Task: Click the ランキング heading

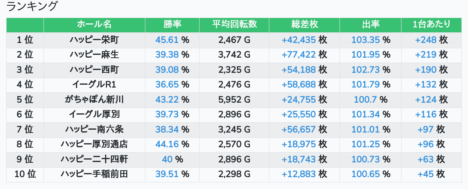Action: point(32,7)
